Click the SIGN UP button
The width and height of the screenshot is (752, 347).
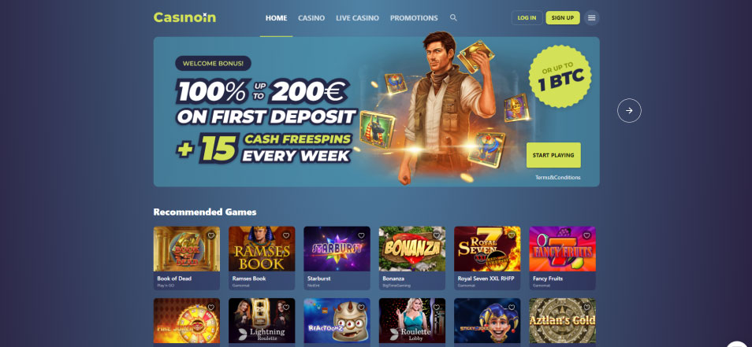click(563, 18)
